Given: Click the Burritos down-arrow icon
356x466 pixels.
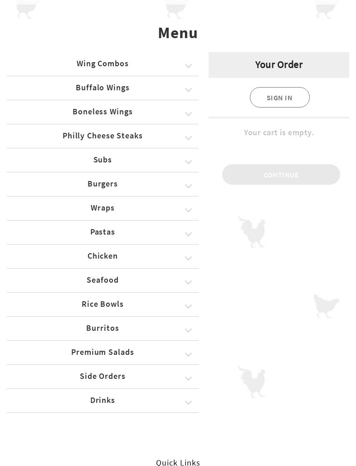Looking at the screenshot, I should click(x=188, y=331).
